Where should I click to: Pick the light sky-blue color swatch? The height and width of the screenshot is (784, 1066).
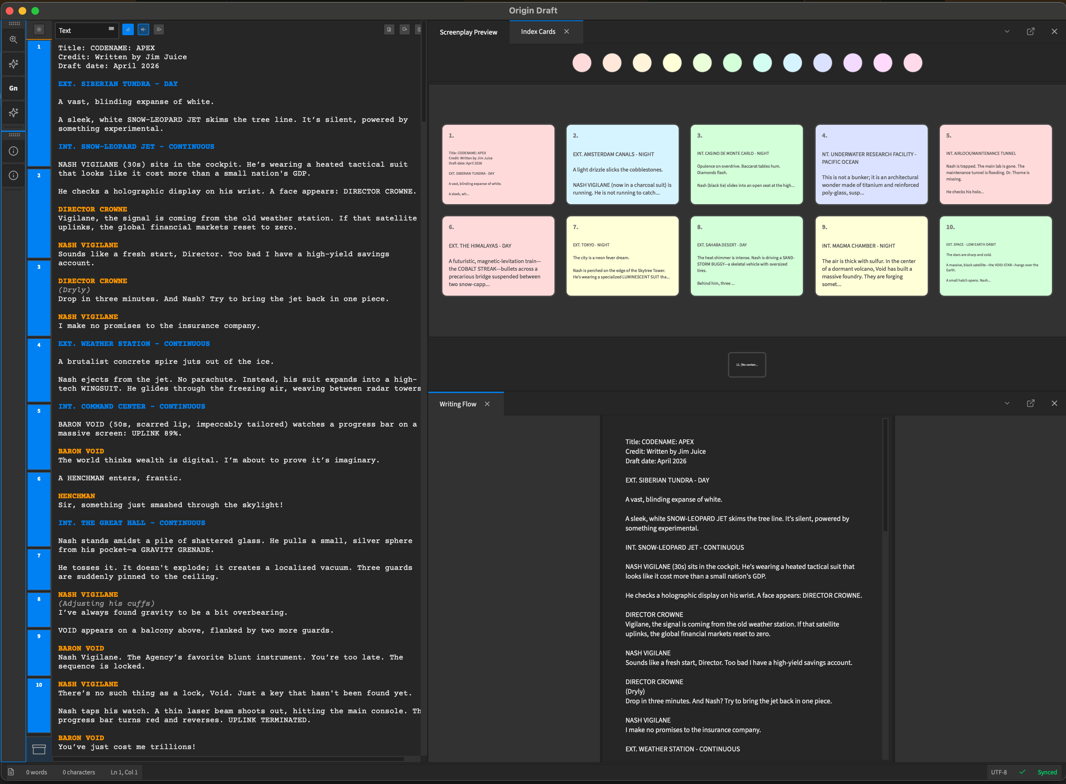pos(792,63)
